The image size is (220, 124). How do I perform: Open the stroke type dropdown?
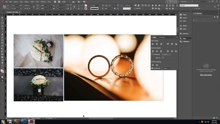click(99, 9)
